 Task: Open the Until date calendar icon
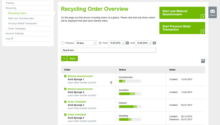[x=154, y=43]
